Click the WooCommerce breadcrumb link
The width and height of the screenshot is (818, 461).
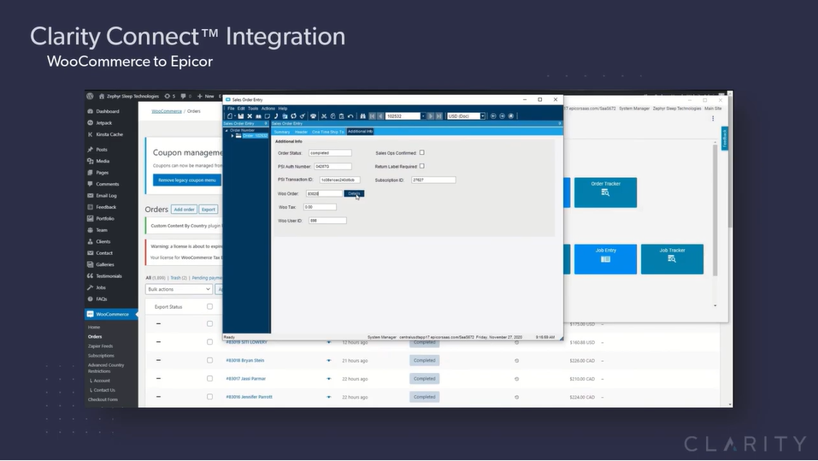click(x=167, y=111)
